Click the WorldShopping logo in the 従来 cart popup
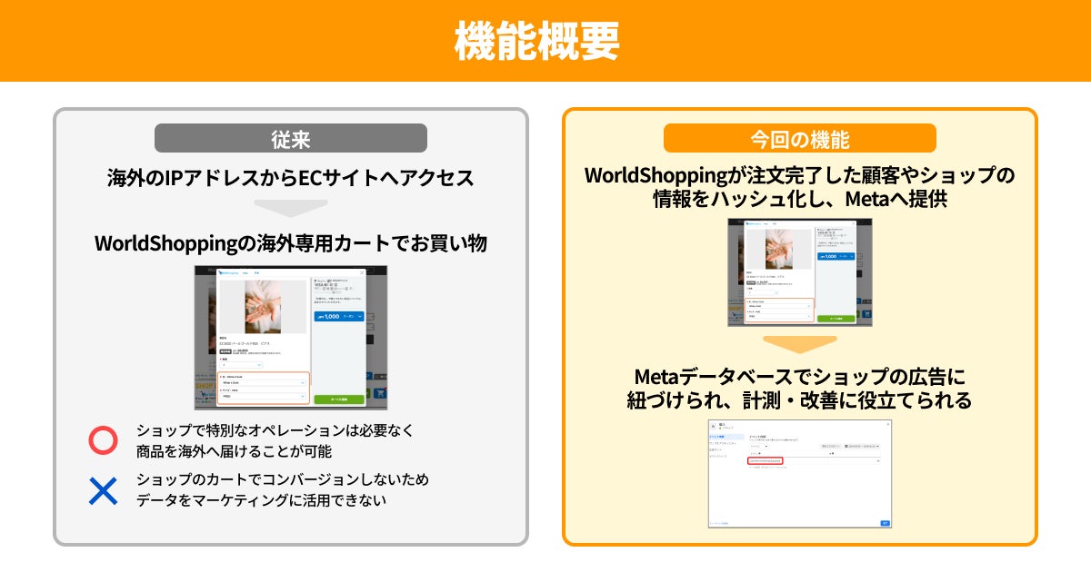Screen dimensions: 1091x572 pyautogui.click(x=228, y=273)
